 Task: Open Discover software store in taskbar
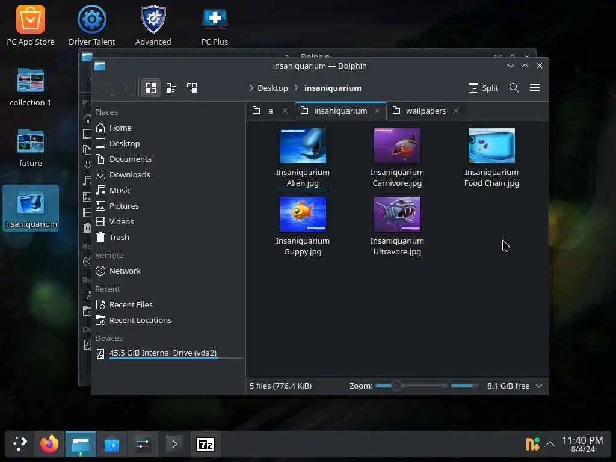(112, 445)
